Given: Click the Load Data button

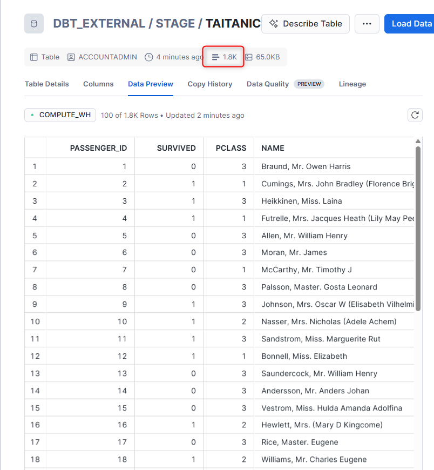Looking at the screenshot, I should coord(411,24).
